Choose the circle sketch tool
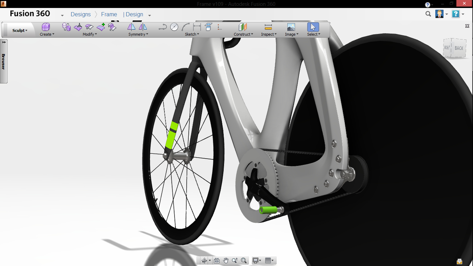This screenshot has width=473, height=266. pyautogui.click(x=174, y=27)
